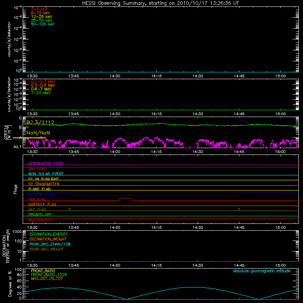Select the GAP_FLAG label
303x303 pixels.
[x=37, y=169]
